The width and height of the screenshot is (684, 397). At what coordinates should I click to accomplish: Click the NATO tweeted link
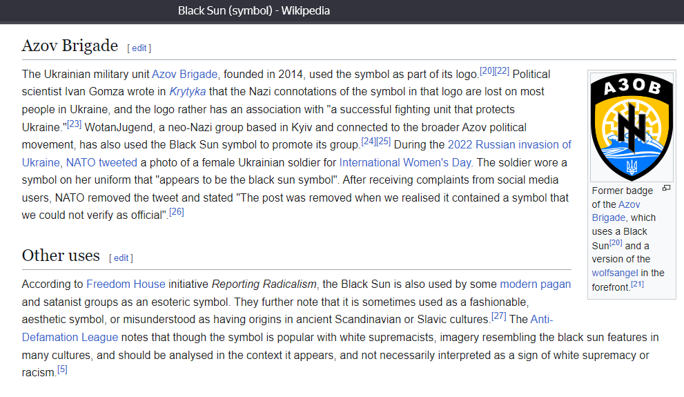click(x=101, y=163)
